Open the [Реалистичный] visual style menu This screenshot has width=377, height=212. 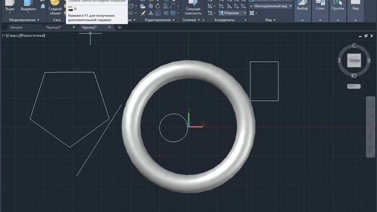click(33, 35)
